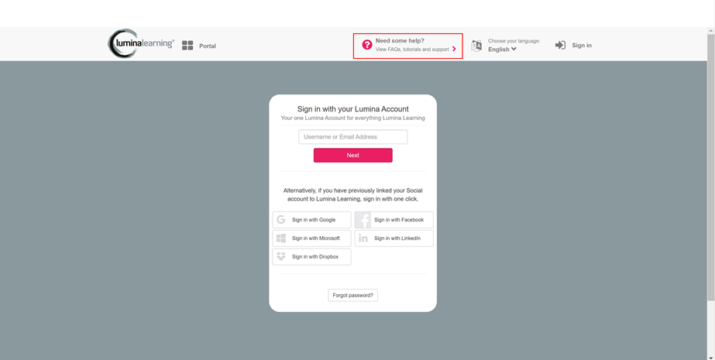Focus the Username or Email Address field
This screenshot has height=360, width=715.
pyautogui.click(x=353, y=137)
